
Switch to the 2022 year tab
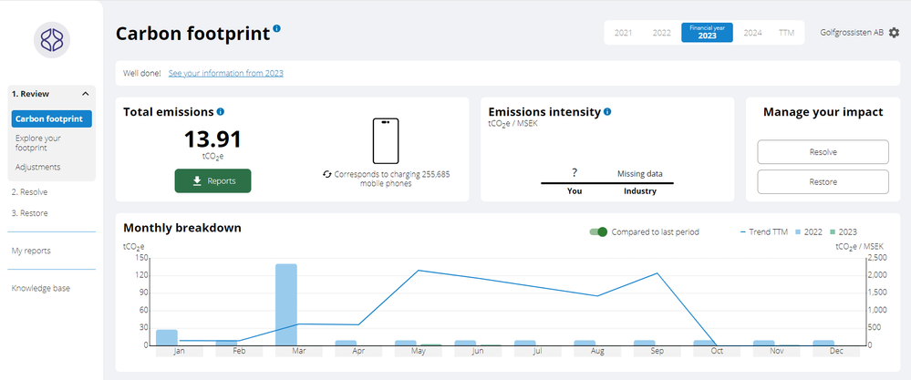pyautogui.click(x=661, y=33)
